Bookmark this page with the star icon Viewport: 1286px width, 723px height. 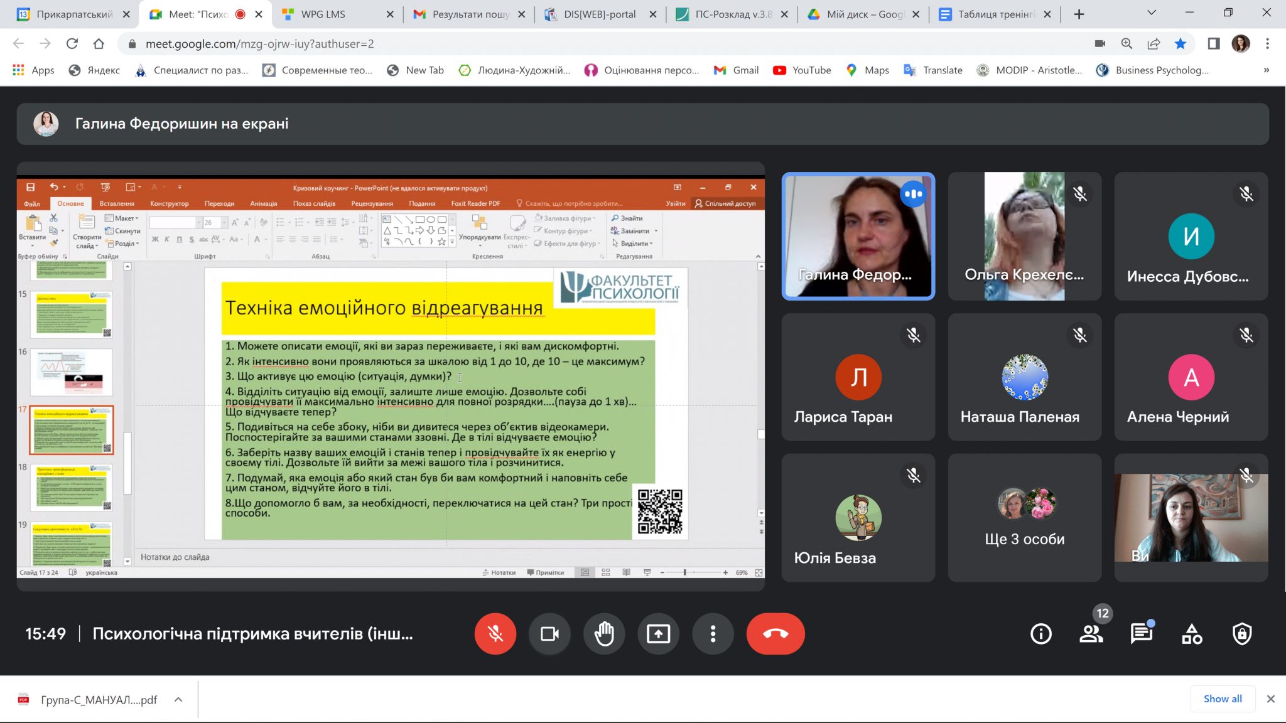pyautogui.click(x=1181, y=43)
